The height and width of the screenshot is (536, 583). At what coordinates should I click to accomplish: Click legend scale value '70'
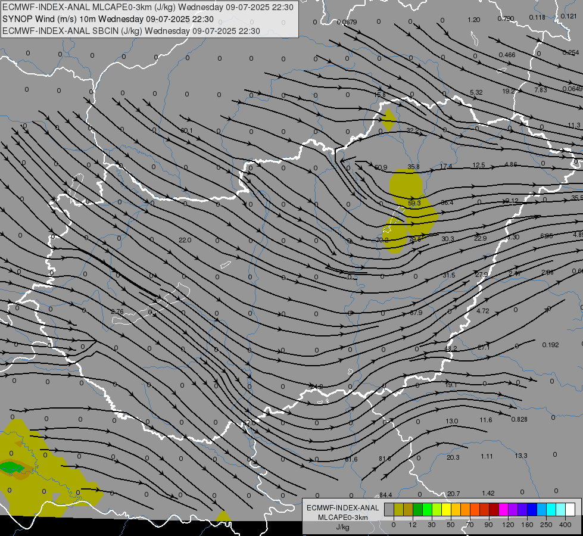click(470, 525)
